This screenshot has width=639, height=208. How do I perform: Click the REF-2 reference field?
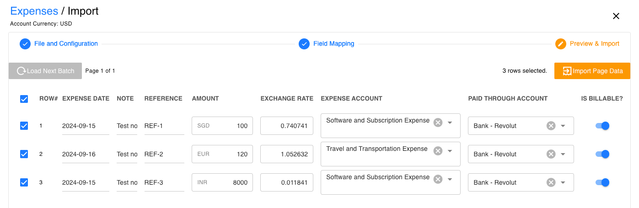[x=164, y=154]
